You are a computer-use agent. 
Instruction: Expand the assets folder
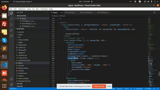(x=20, y=34)
